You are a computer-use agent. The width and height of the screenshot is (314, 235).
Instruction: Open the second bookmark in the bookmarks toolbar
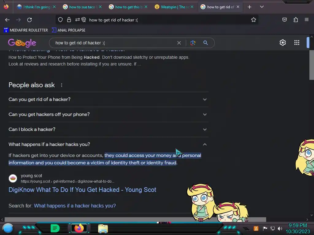pyautogui.click(x=68, y=30)
